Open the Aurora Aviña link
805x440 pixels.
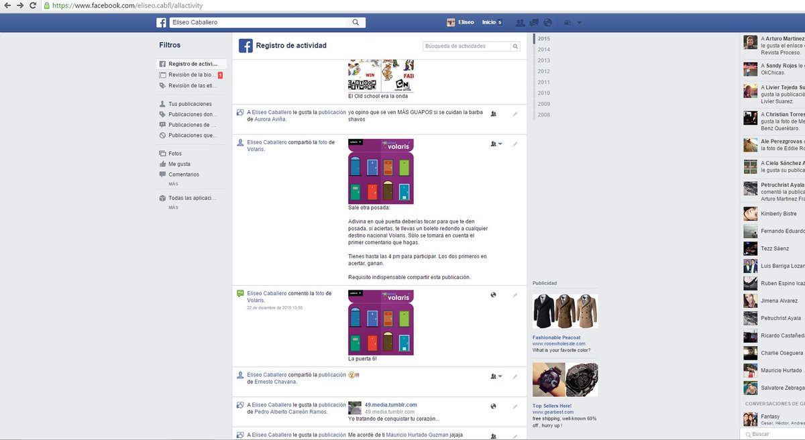click(270, 119)
